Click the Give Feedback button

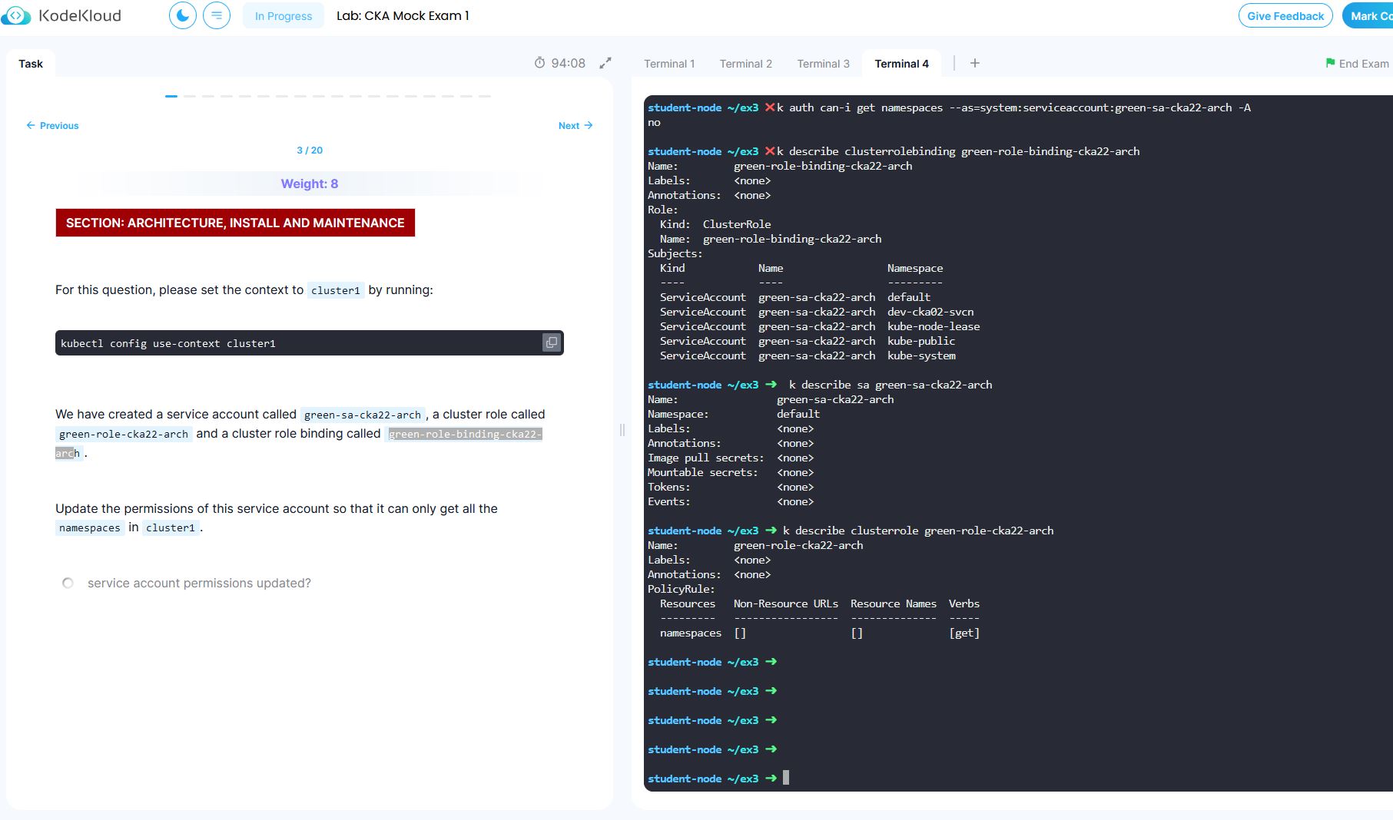1285,15
